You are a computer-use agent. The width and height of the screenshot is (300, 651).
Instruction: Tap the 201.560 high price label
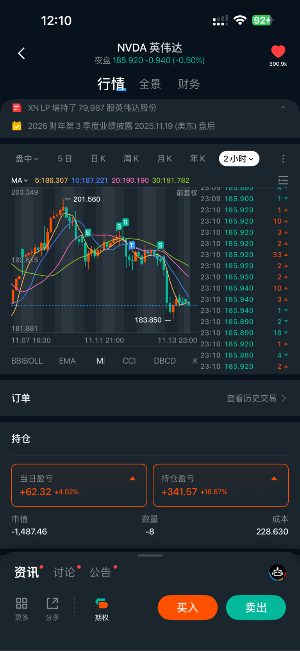click(x=87, y=199)
